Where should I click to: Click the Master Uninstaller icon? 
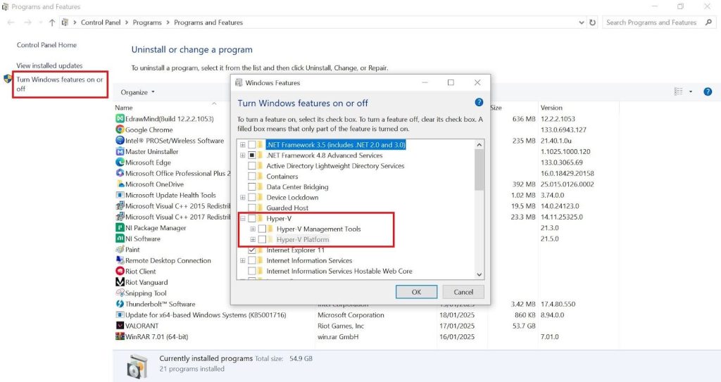click(x=120, y=151)
